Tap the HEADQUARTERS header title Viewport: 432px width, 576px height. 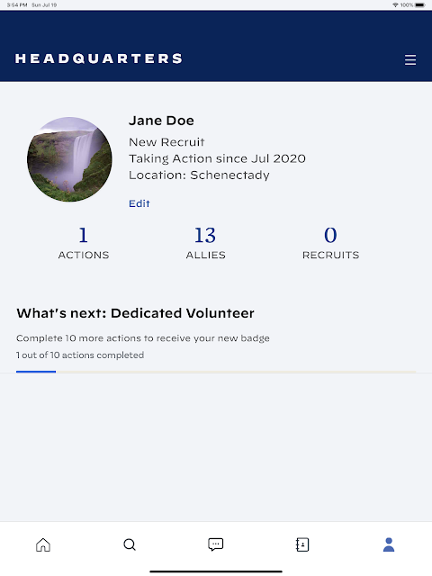(98, 58)
